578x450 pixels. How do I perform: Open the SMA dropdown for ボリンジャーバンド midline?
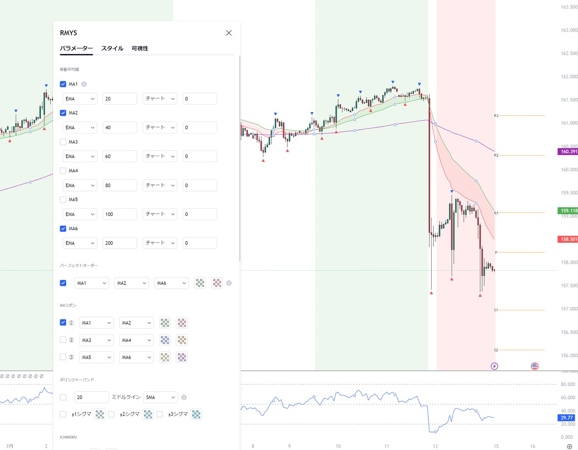(x=160, y=397)
